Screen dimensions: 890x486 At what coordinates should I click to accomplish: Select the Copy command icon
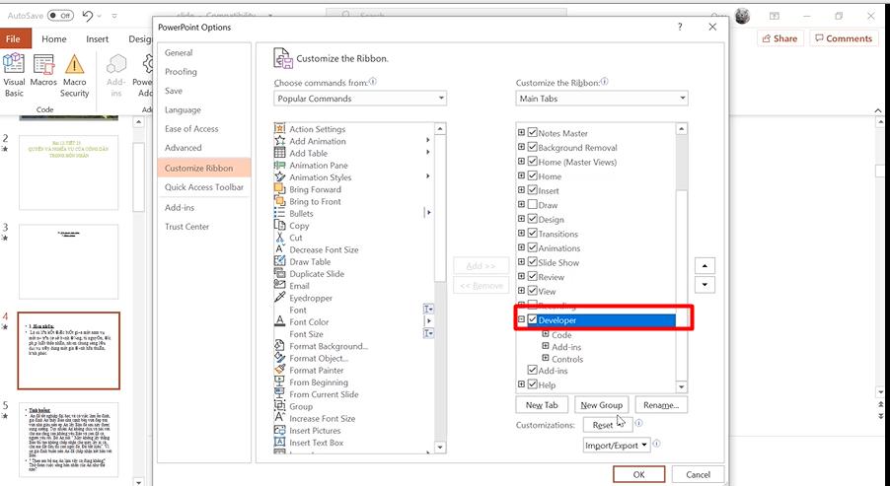(x=279, y=225)
